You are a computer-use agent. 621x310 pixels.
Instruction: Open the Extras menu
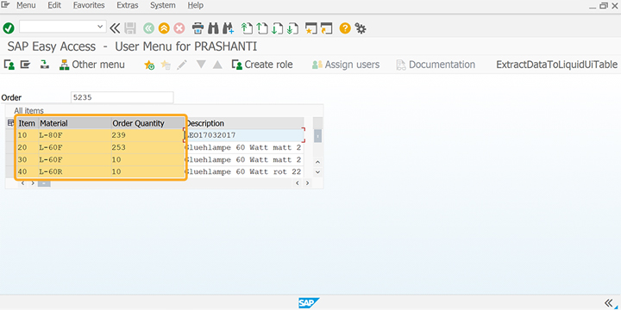tap(128, 5)
